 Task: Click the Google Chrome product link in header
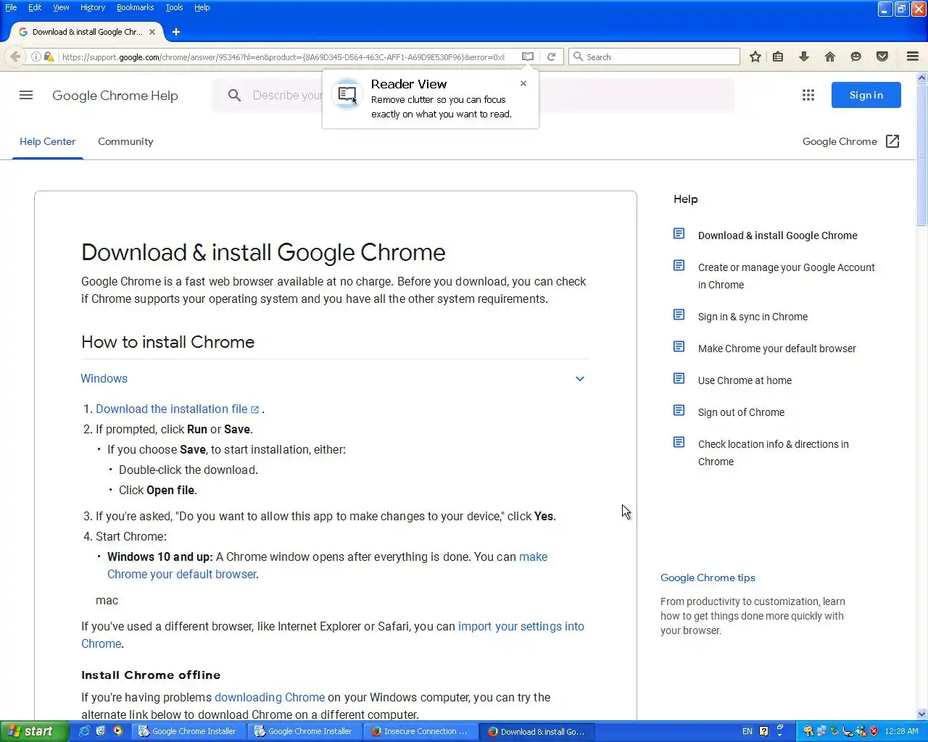tap(840, 141)
